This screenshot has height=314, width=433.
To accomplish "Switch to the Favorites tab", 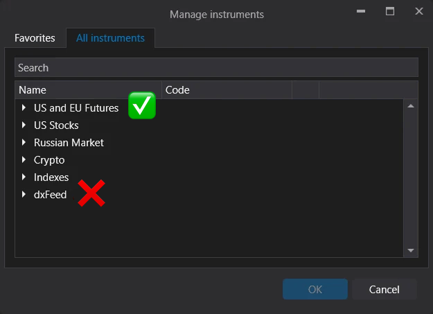I will pos(35,38).
